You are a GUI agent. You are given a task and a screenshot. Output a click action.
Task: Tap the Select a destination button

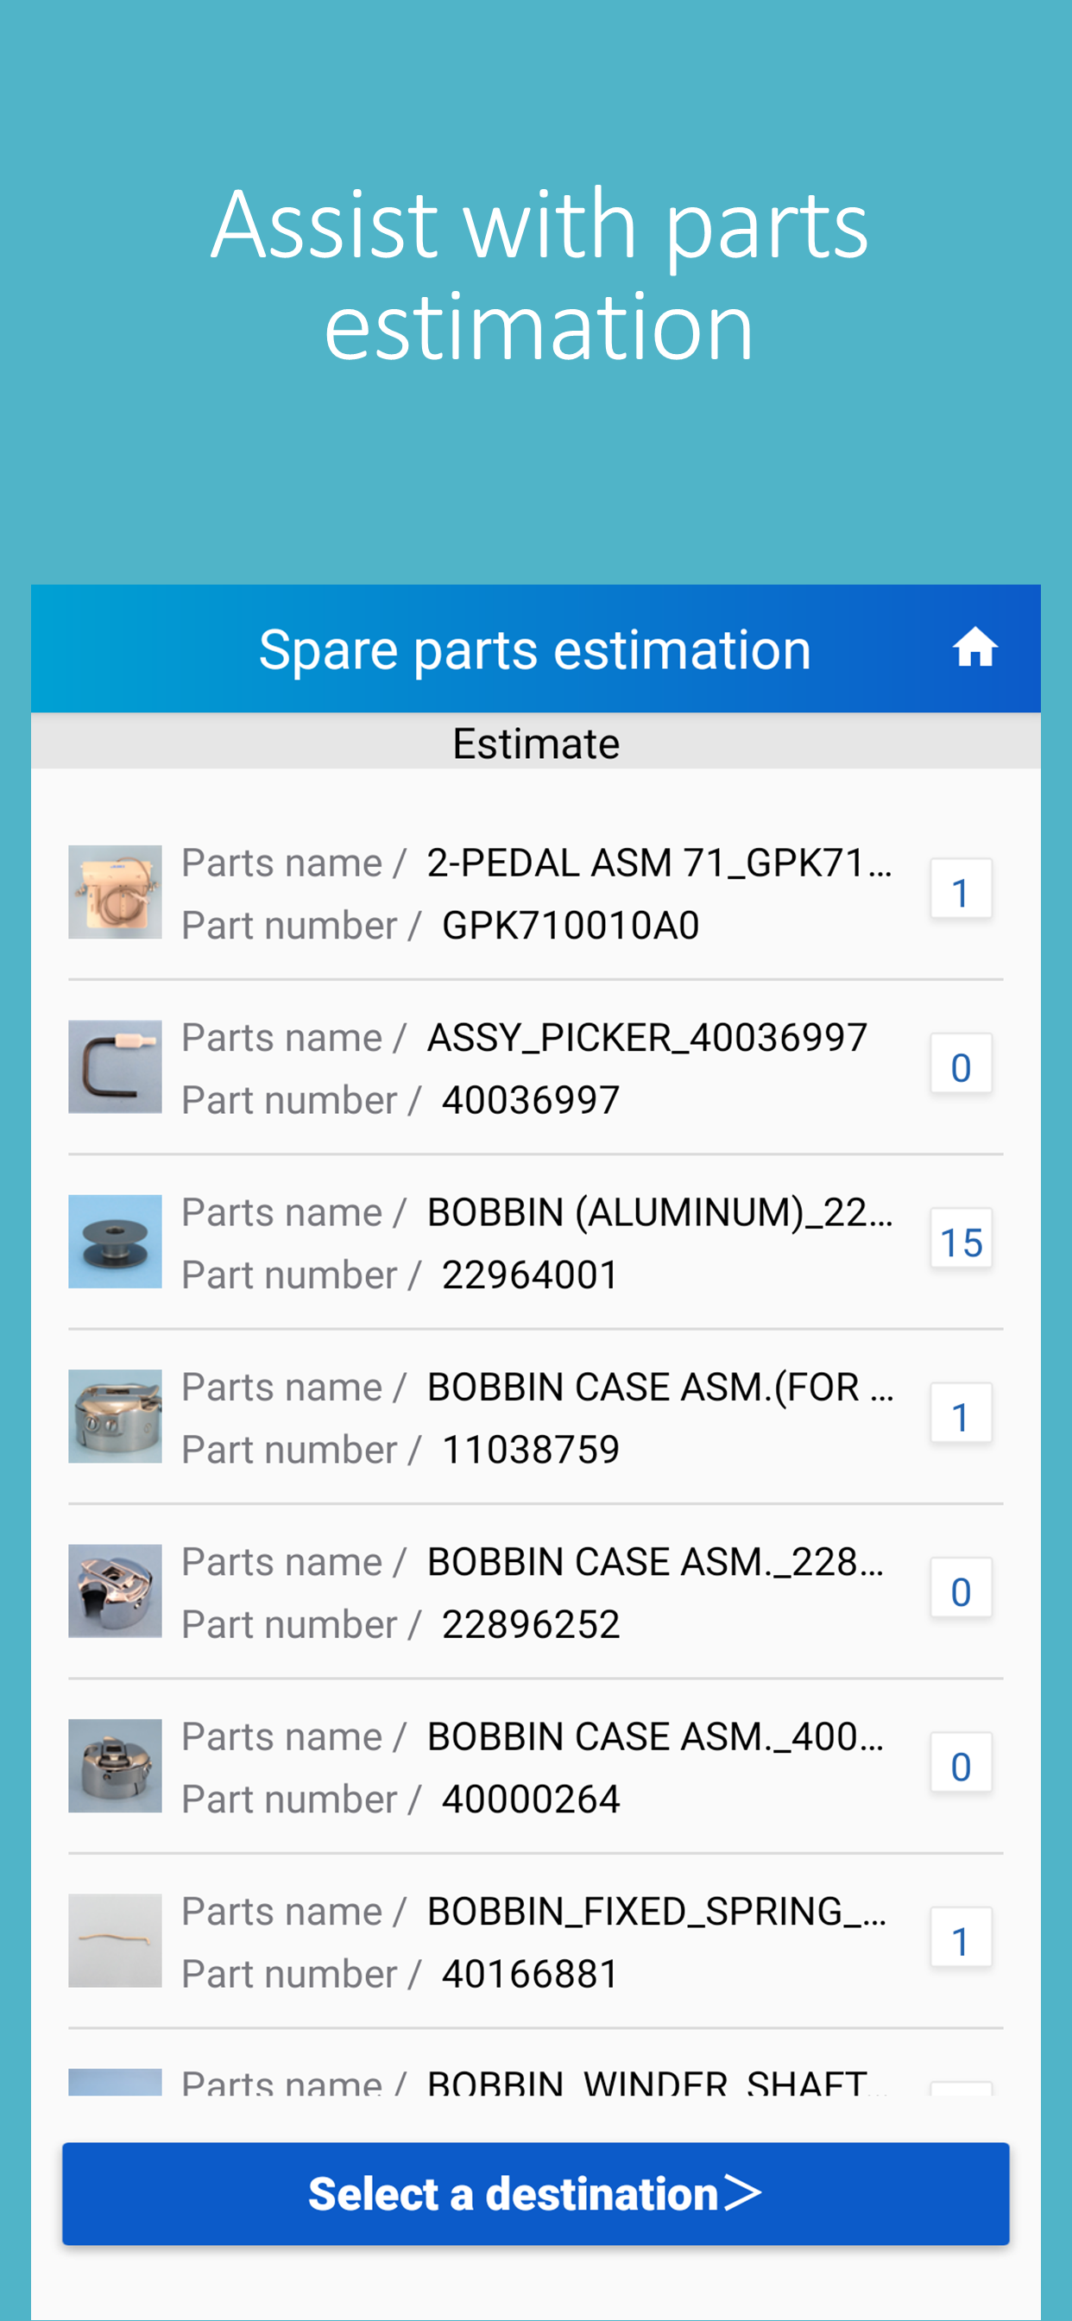(x=536, y=2193)
